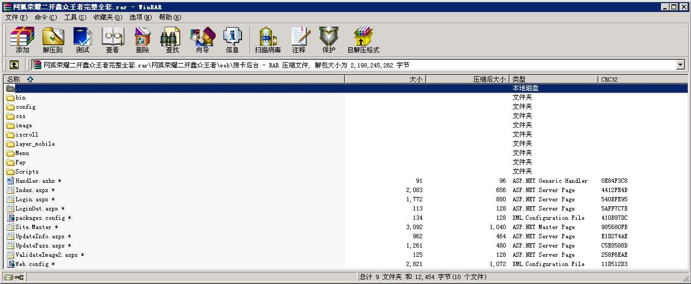
Task: Select the ValidateImage2.aspx file
Action: 346,255
